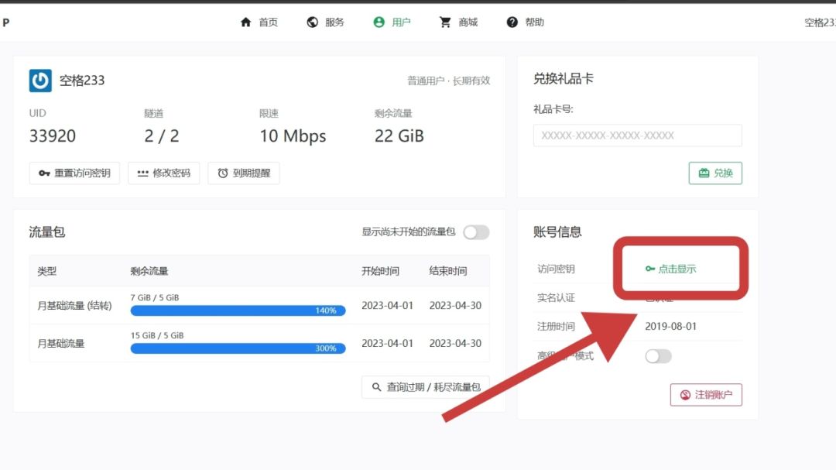Click the 开始时间 column header

coord(380,272)
